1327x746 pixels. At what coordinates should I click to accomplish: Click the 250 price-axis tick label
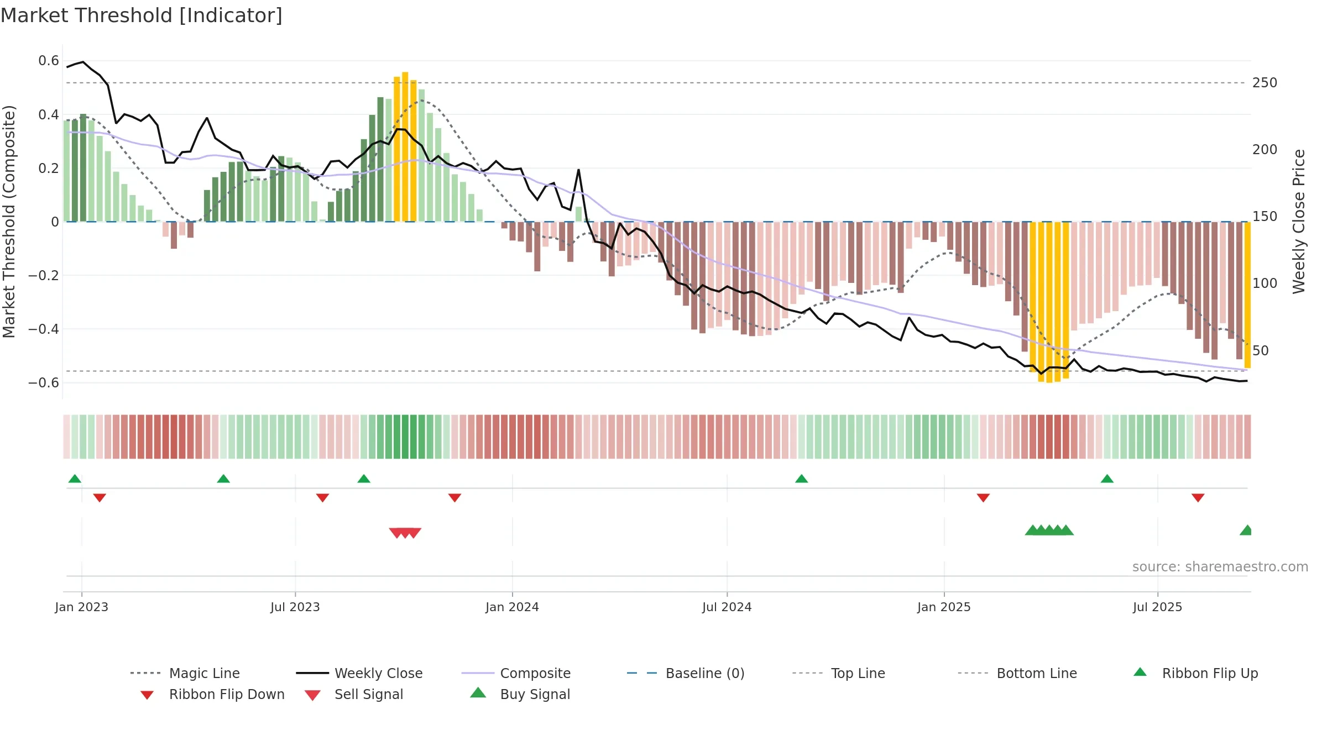pyautogui.click(x=1265, y=83)
